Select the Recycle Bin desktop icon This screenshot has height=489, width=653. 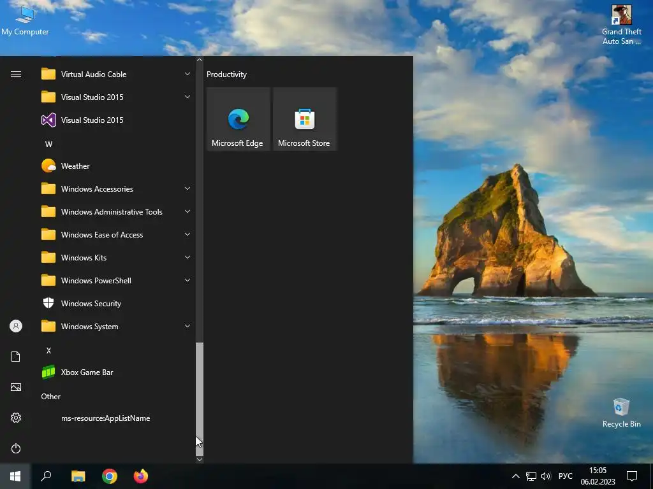click(621, 413)
